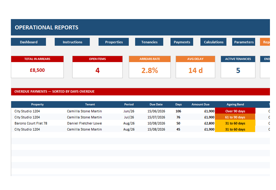
Task: Select the Overdue Payments section banner
Action: pyautogui.click(x=140, y=92)
